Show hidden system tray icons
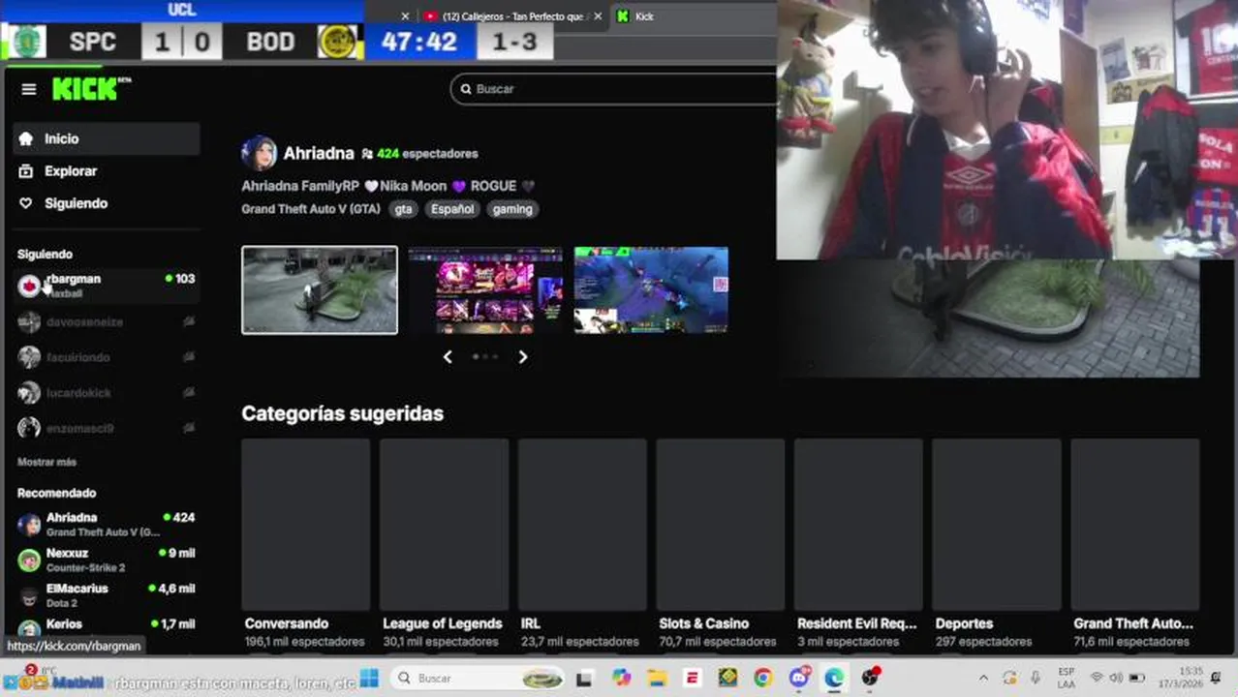 pos(983,679)
